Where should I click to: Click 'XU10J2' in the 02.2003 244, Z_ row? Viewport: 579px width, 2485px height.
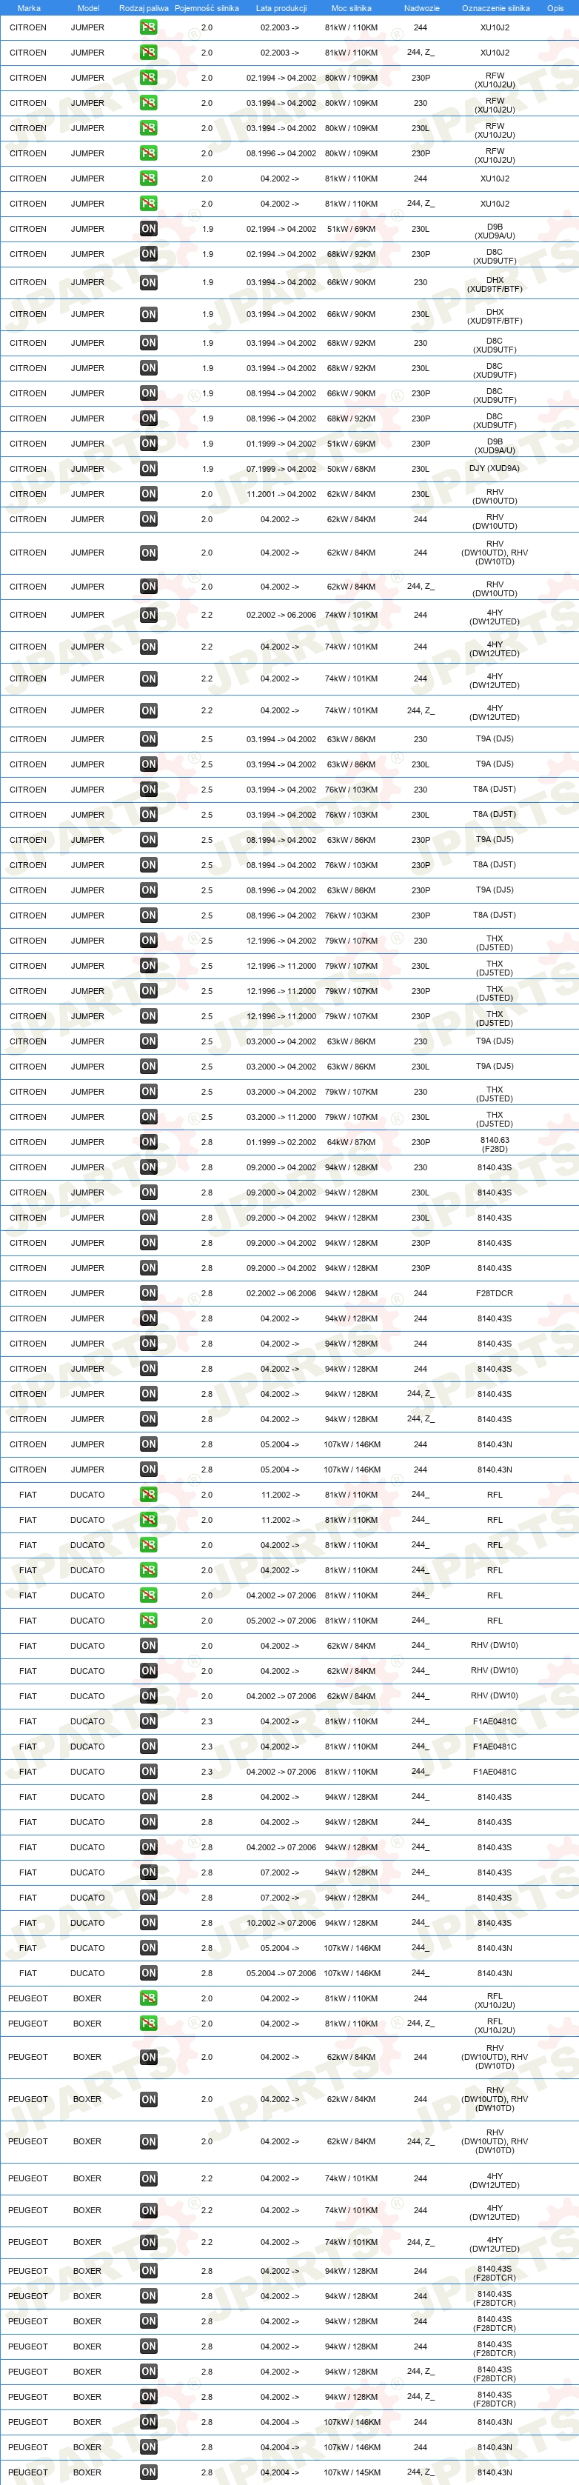click(495, 53)
